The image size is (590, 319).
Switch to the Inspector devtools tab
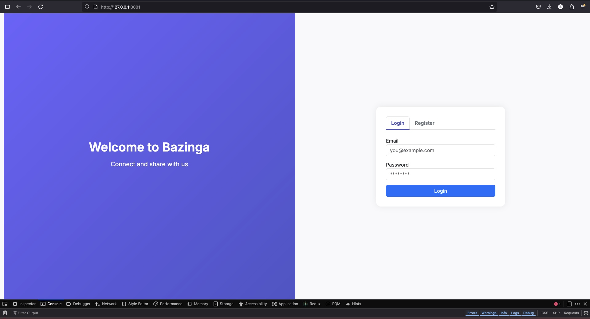[24, 304]
